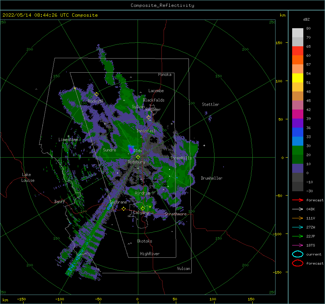
Task: Pick the lightest gray swatch at scale top
Action: click(x=298, y=33)
